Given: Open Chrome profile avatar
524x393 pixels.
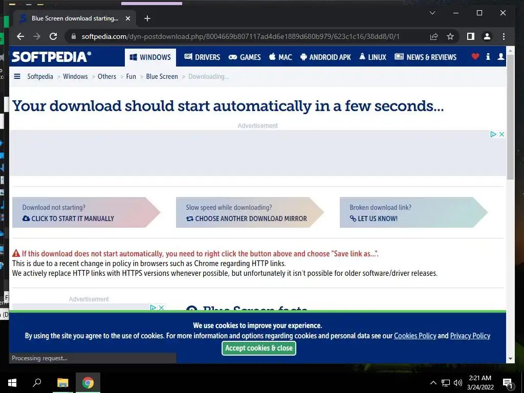Looking at the screenshot, I should 487,36.
